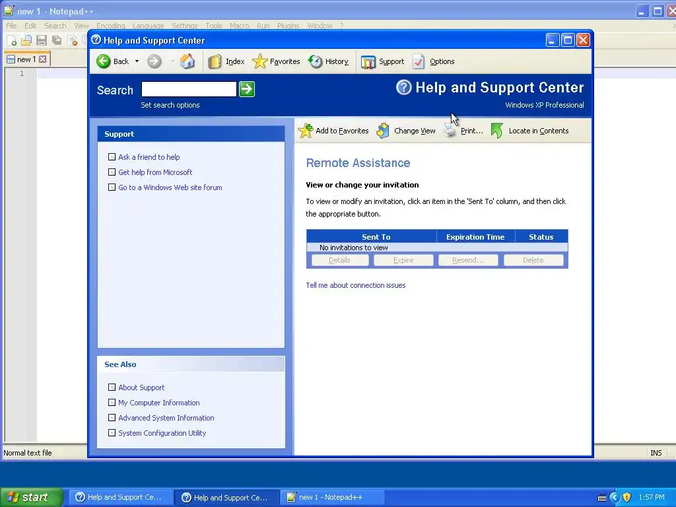Click the disabled Details button
676x507 pixels.
coord(339,260)
